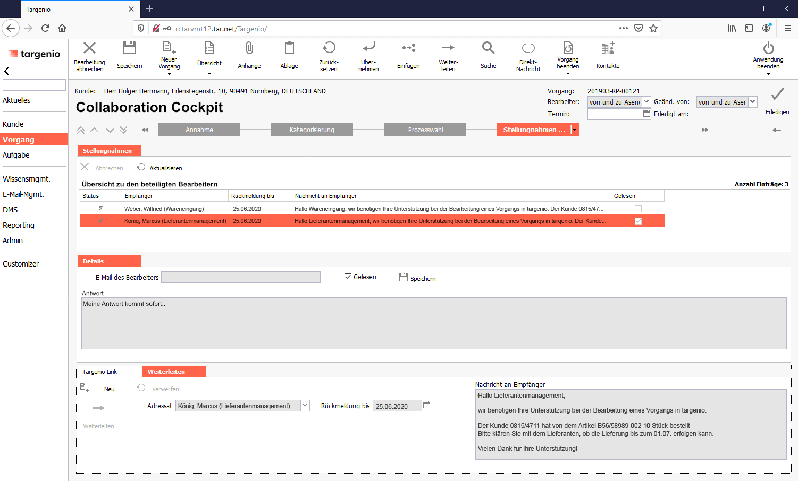Click Aktualisieren refresh icon
798x481 pixels.
pos(141,167)
